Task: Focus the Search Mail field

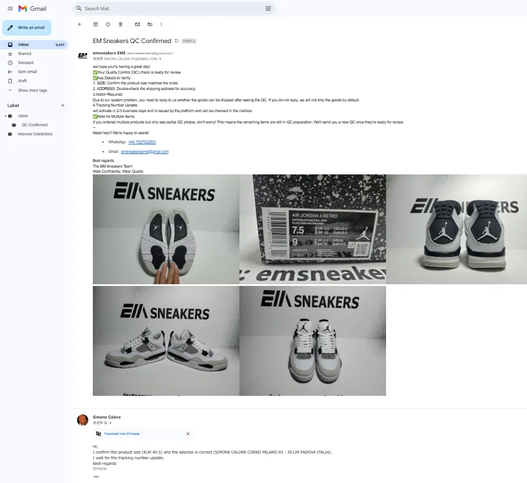Action: point(174,8)
